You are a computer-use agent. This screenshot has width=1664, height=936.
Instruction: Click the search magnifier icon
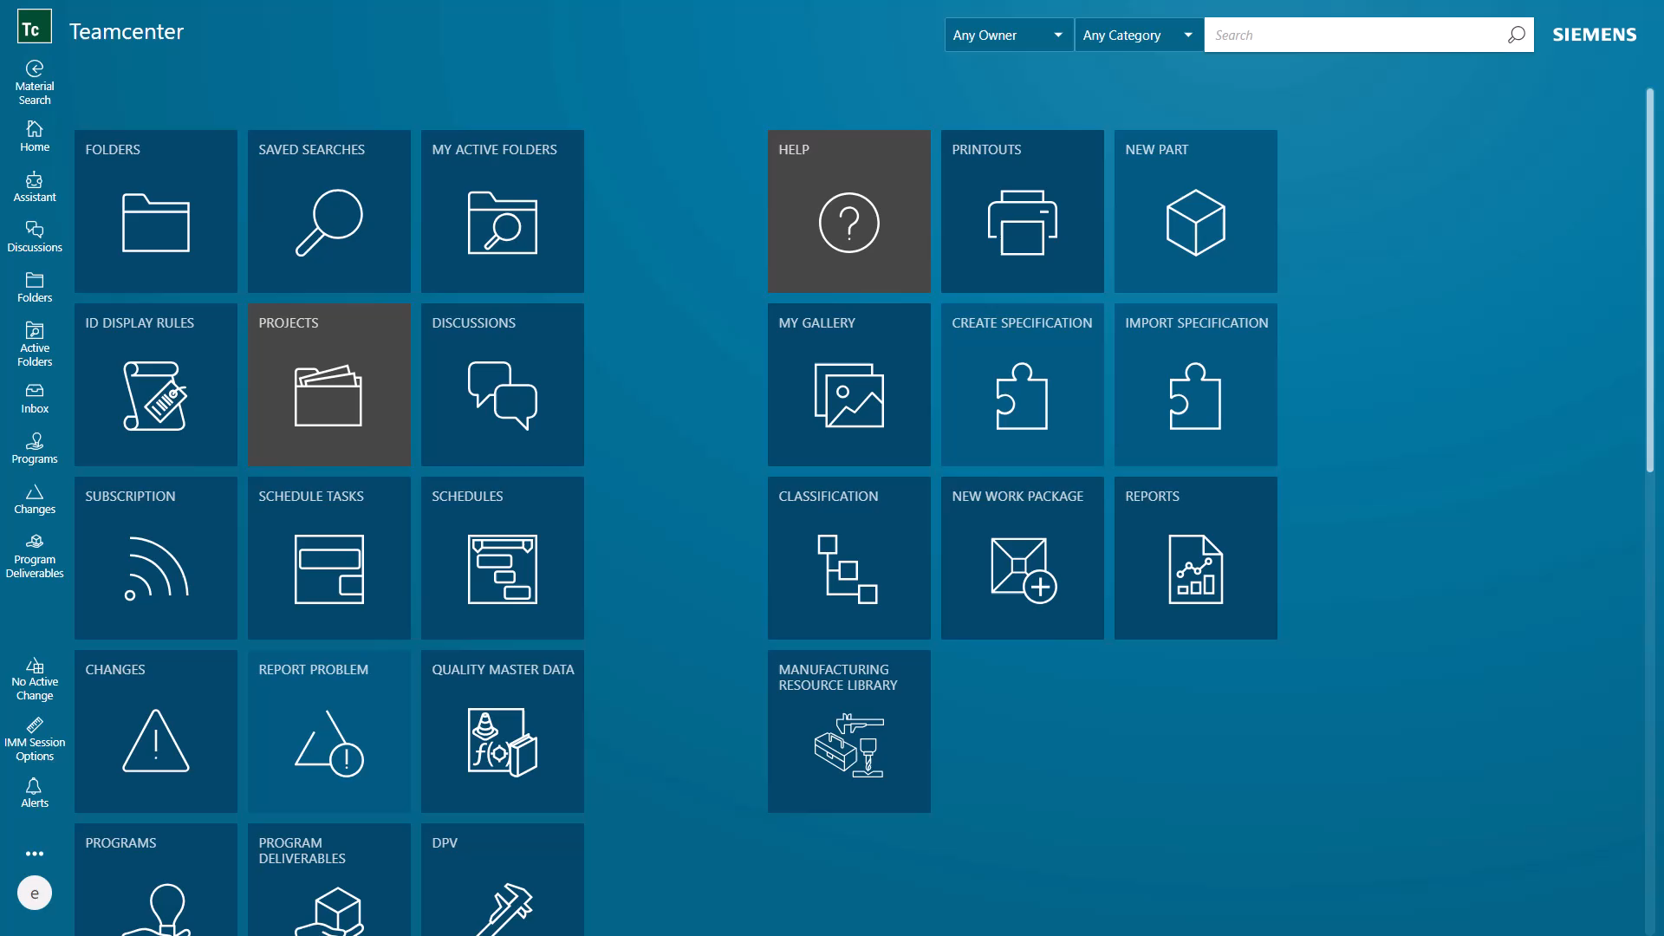(1516, 35)
